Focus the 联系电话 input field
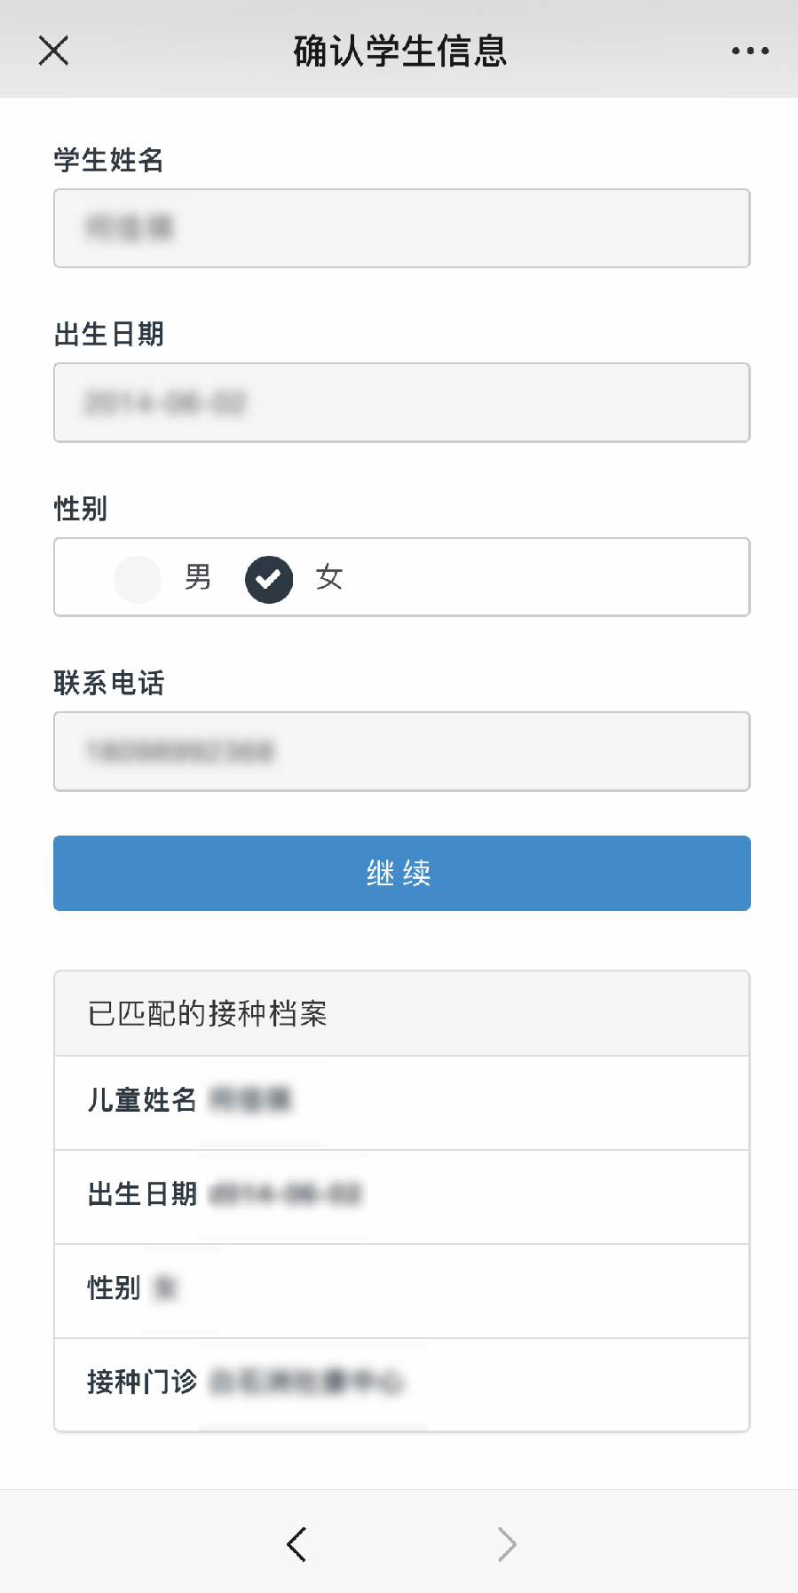 coord(402,751)
